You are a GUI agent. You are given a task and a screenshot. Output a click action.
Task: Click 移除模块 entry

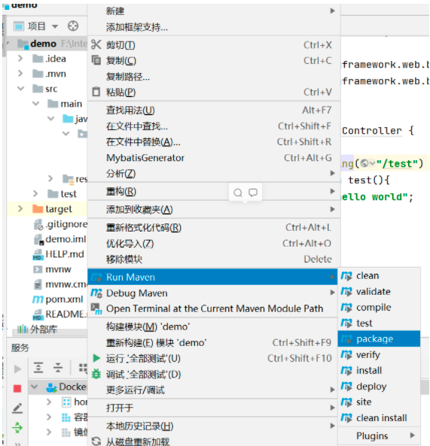214,259
